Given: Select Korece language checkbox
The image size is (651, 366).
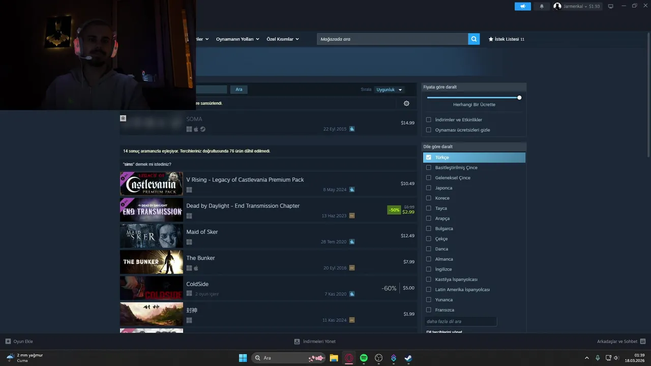Looking at the screenshot, I should 429,198.
